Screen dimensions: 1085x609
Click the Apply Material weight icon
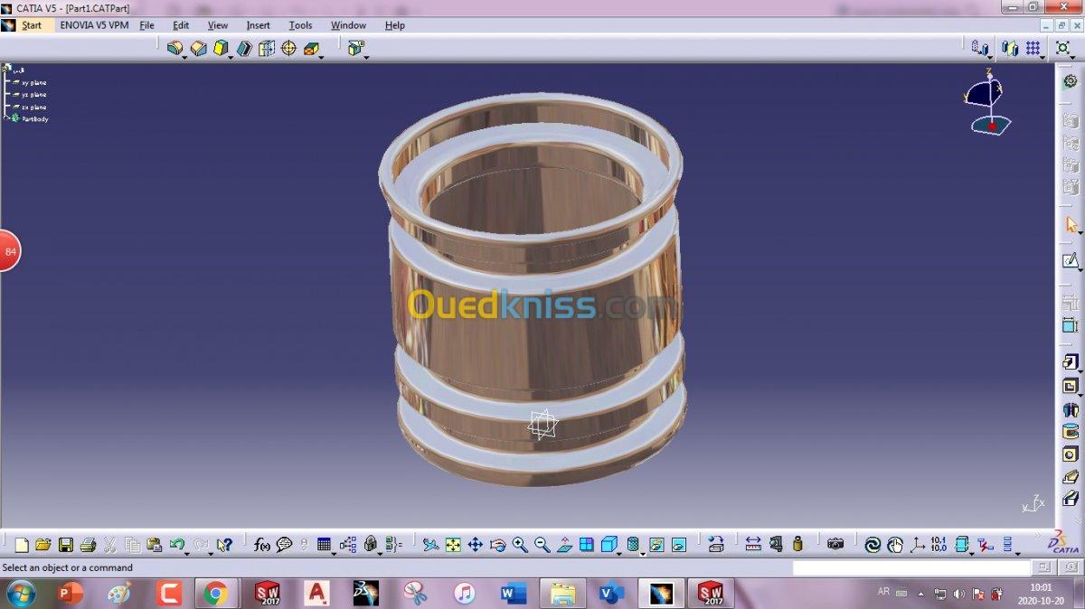(x=797, y=545)
